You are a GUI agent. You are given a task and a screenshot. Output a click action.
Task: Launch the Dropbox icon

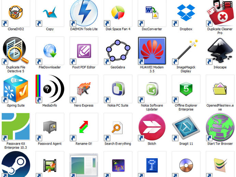pyautogui.click(x=186, y=13)
